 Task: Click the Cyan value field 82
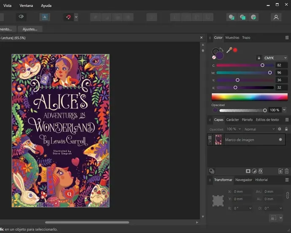click(282, 65)
